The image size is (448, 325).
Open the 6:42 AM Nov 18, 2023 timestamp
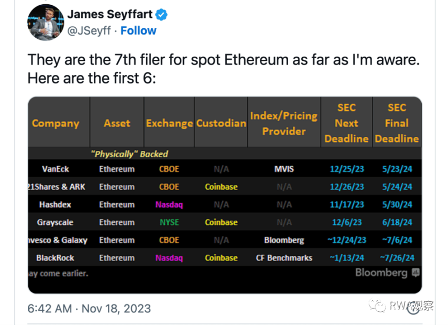(89, 308)
